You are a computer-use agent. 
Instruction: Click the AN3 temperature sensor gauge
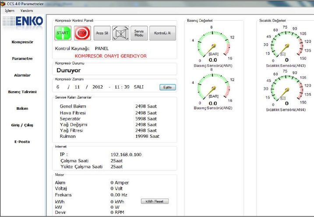coord(286,46)
